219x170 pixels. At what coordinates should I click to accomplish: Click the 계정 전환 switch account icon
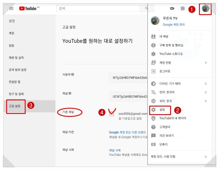coord(153,63)
